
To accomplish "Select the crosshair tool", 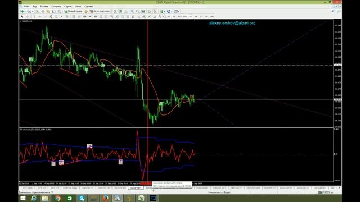I will (x=28, y=16).
